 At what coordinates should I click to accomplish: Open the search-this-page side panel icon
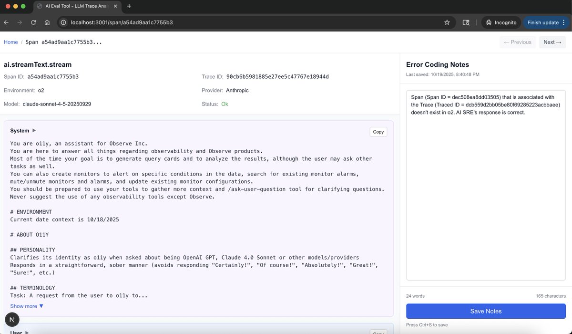click(466, 22)
